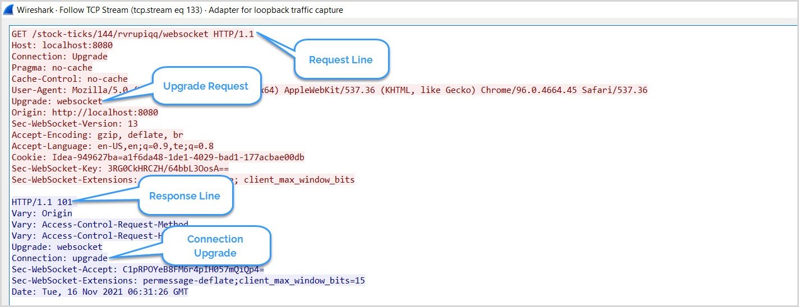
Task: Click the Connection Upgrade callout bubble
Action: coord(215,246)
